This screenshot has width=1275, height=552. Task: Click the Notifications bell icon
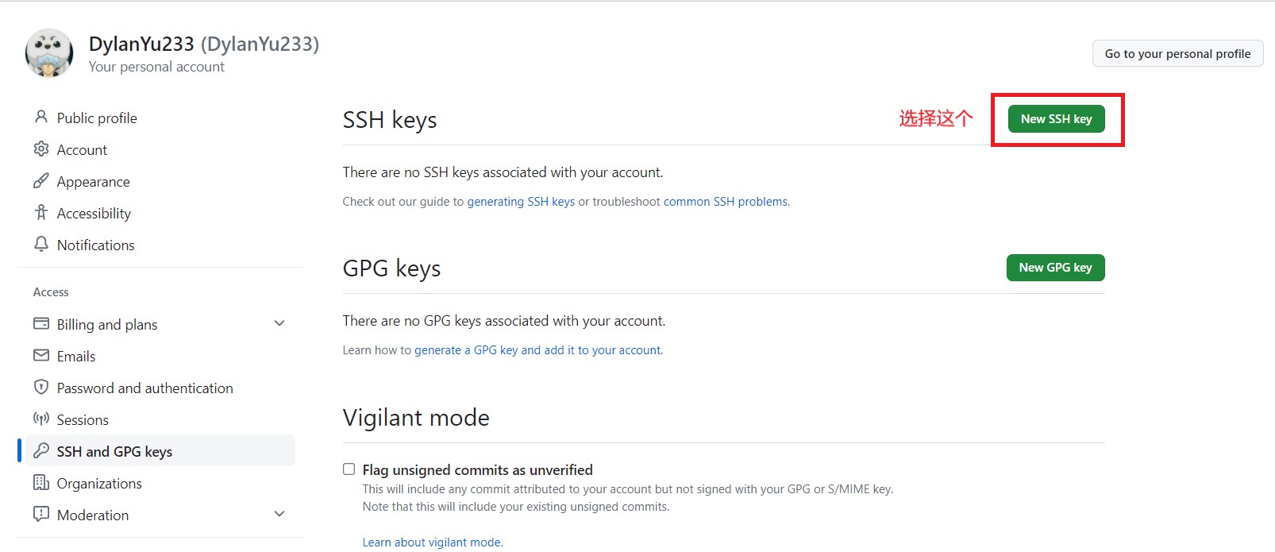pyautogui.click(x=41, y=245)
